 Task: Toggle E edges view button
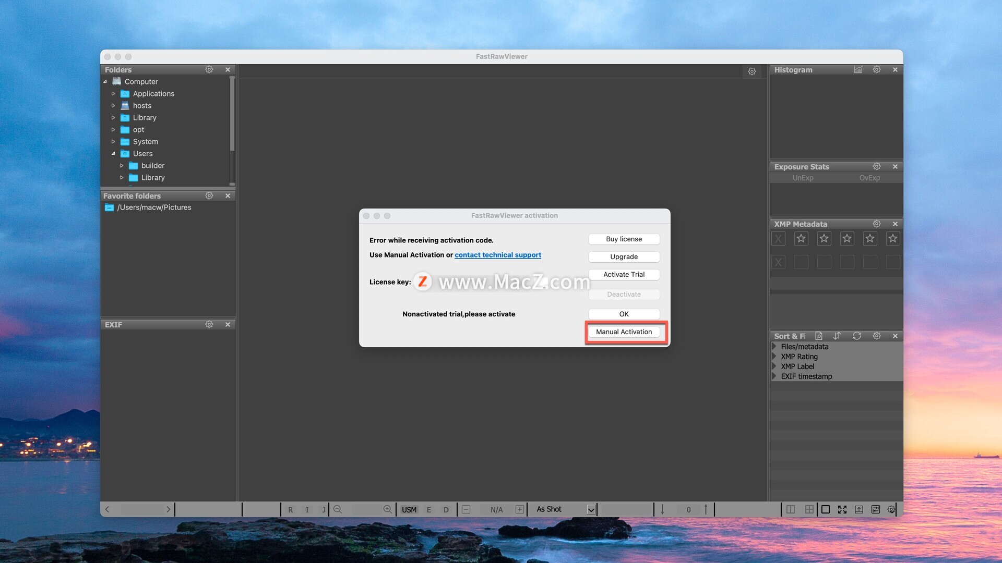pos(429,510)
